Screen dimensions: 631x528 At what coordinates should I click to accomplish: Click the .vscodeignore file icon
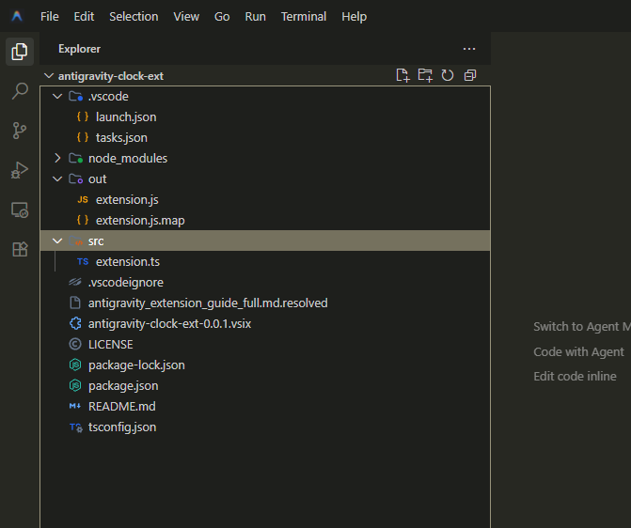[75, 282]
